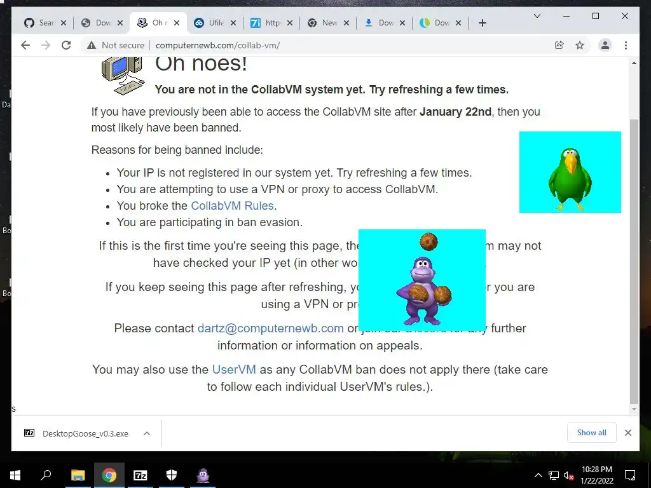Open Chrome's three-dot menu

626,45
